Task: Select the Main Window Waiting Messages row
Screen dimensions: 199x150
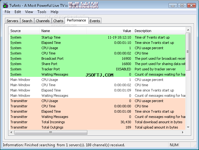Action: click(x=97, y=96)
